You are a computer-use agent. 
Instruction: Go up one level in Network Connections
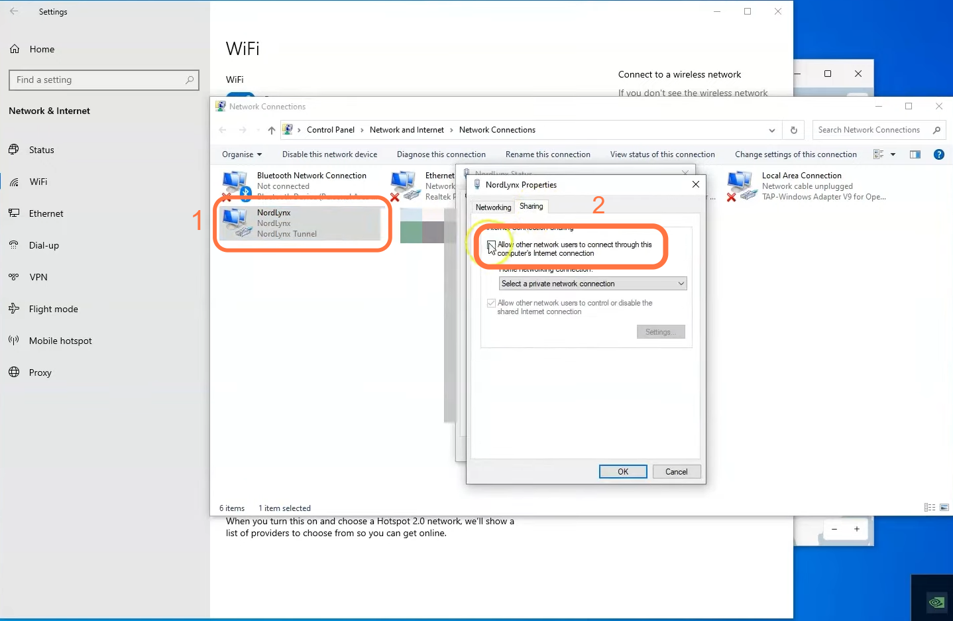click(272, 130)
